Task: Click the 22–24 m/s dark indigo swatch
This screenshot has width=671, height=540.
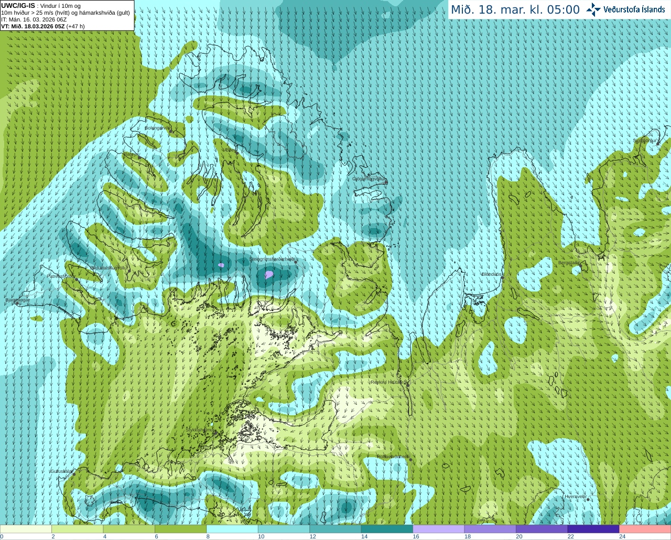Action: pyautogui.click(x=593, y=529)
